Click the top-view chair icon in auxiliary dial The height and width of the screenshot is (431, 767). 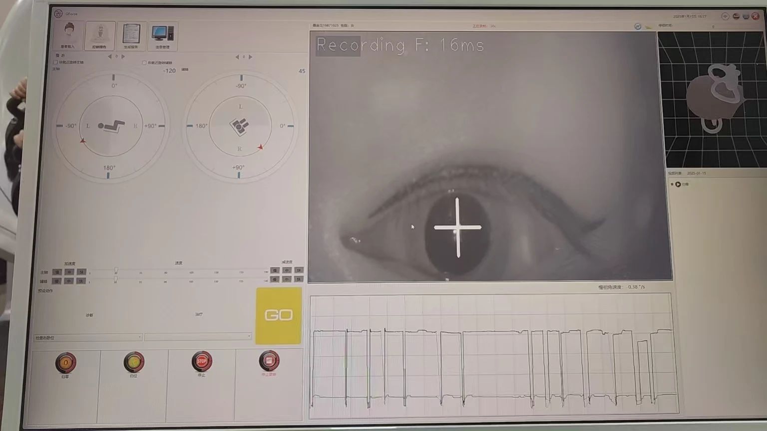click(239, 127)
